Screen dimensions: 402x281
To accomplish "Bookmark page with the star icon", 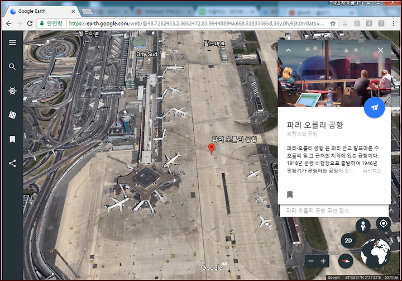I will 333,23.
